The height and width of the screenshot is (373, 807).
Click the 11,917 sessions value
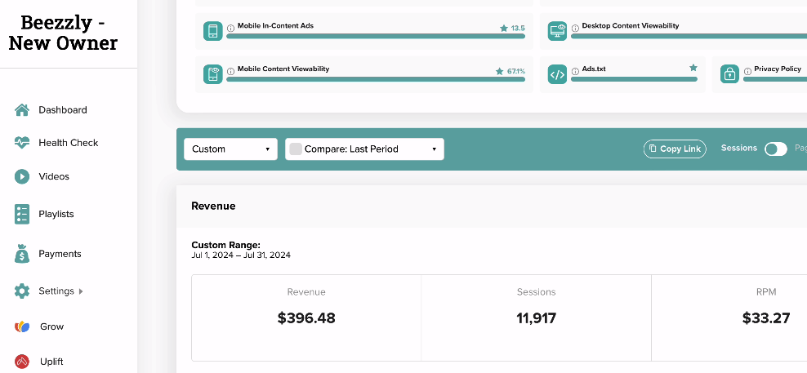pos(537,318)
